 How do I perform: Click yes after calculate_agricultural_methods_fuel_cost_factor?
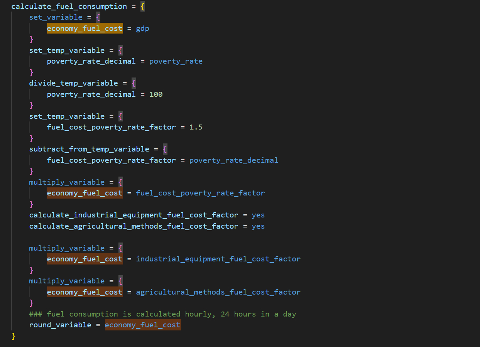(x=258, y=226)
